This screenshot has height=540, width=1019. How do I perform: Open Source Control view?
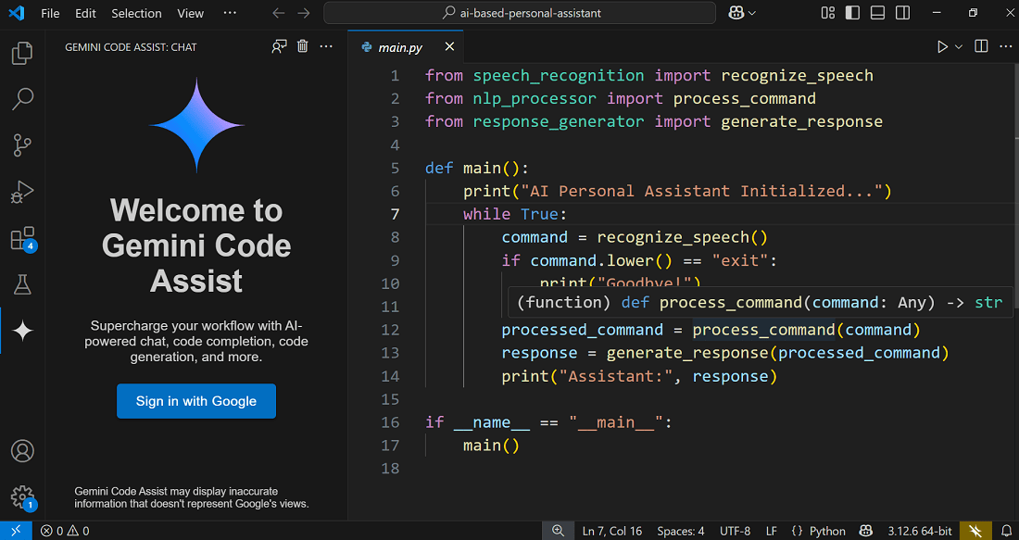(x=23, y=145)
